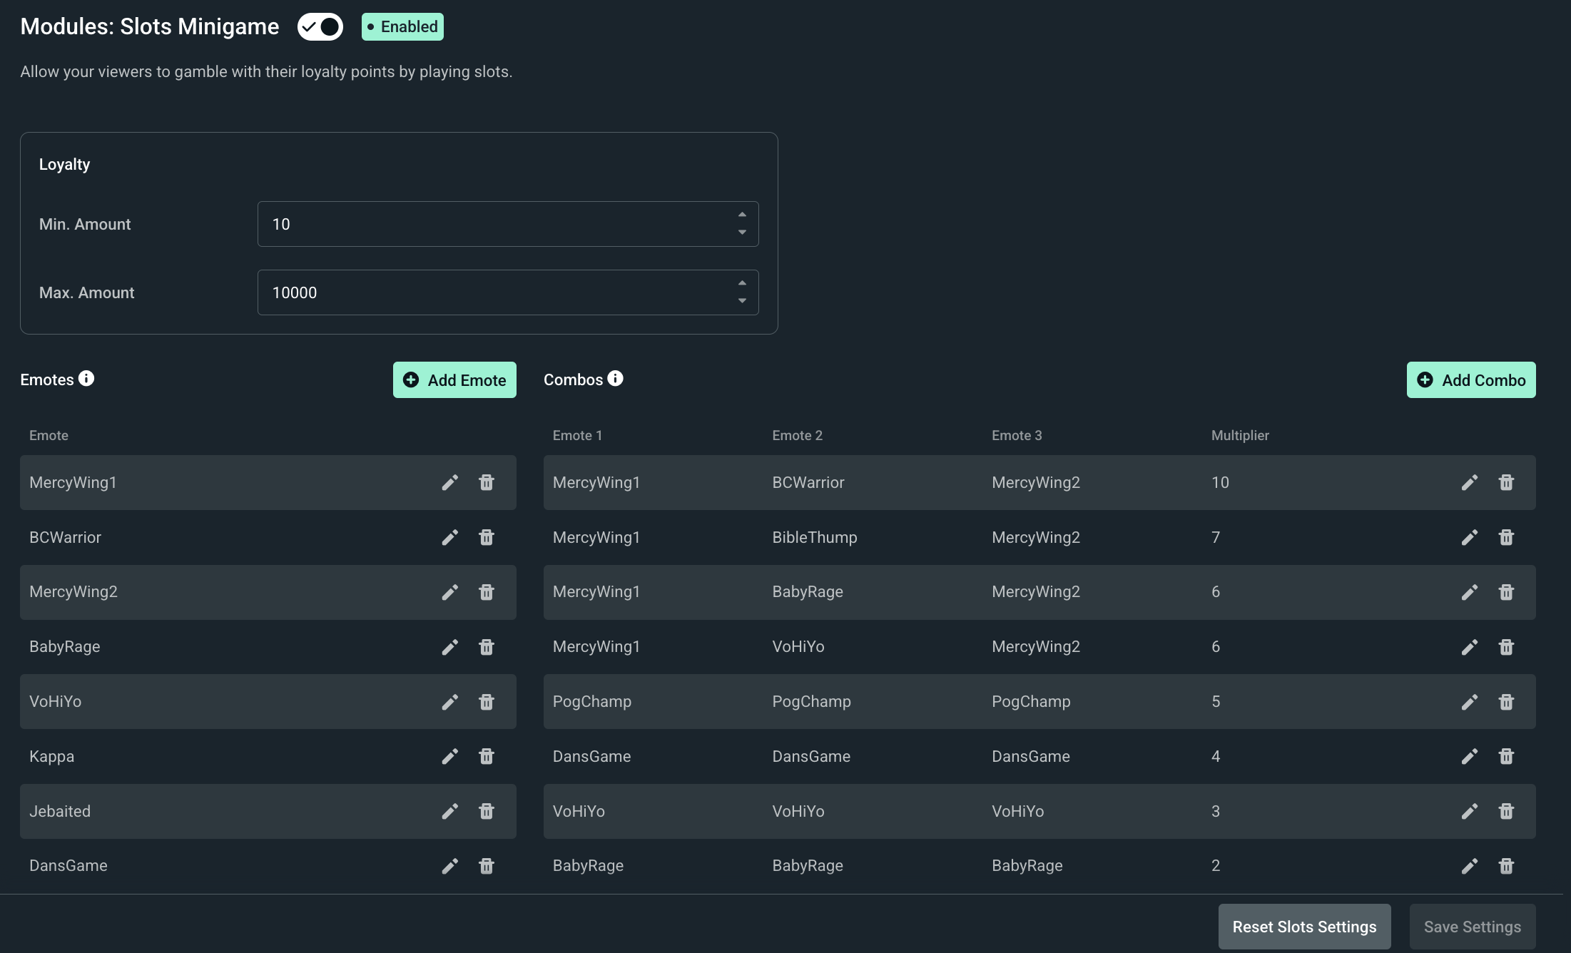
Task: Click the Add Combo button
Action: point(1471,380)
